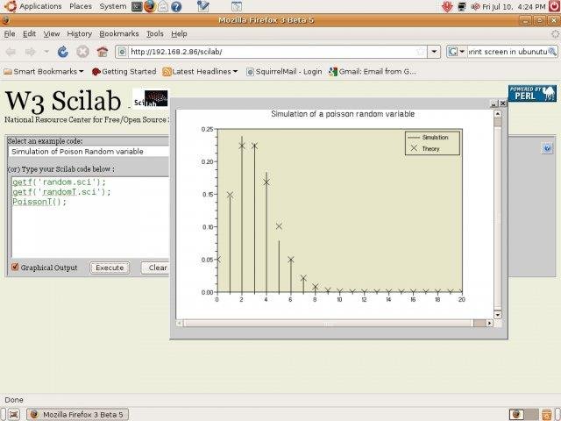The width and height of the screenshot is (561, 421).
Task: Open the notes checklist launcher on the panel
Action: 202,6
